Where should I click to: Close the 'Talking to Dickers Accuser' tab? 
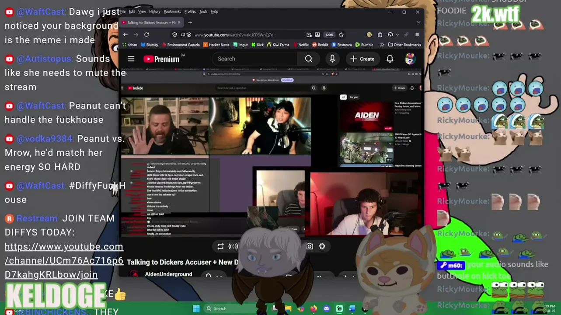178,22
